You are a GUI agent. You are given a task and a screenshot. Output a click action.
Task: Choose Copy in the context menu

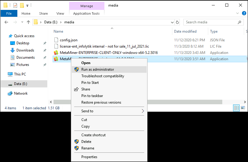(109, 126)
